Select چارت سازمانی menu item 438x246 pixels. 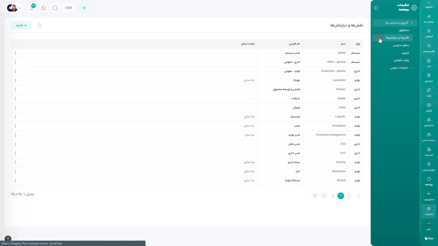[401, 60]
